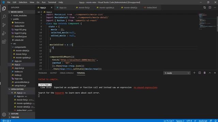
Task: Show the PROBLEMS panel tab
Action: [x=43, y=73]
